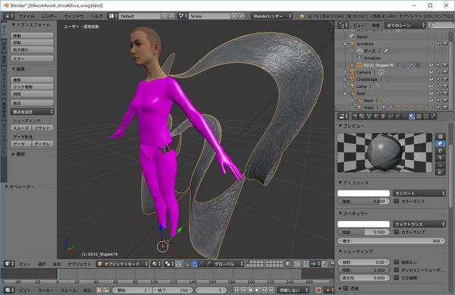Open the Scene properties tab icon

coord(369,116)
